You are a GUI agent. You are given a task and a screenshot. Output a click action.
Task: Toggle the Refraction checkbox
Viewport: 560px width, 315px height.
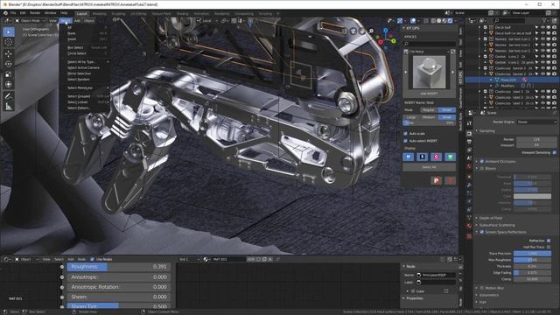tap(549, 241)
